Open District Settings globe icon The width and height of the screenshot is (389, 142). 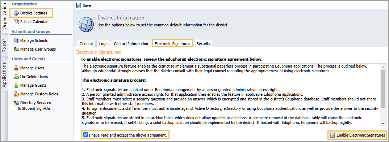[16, 13]
